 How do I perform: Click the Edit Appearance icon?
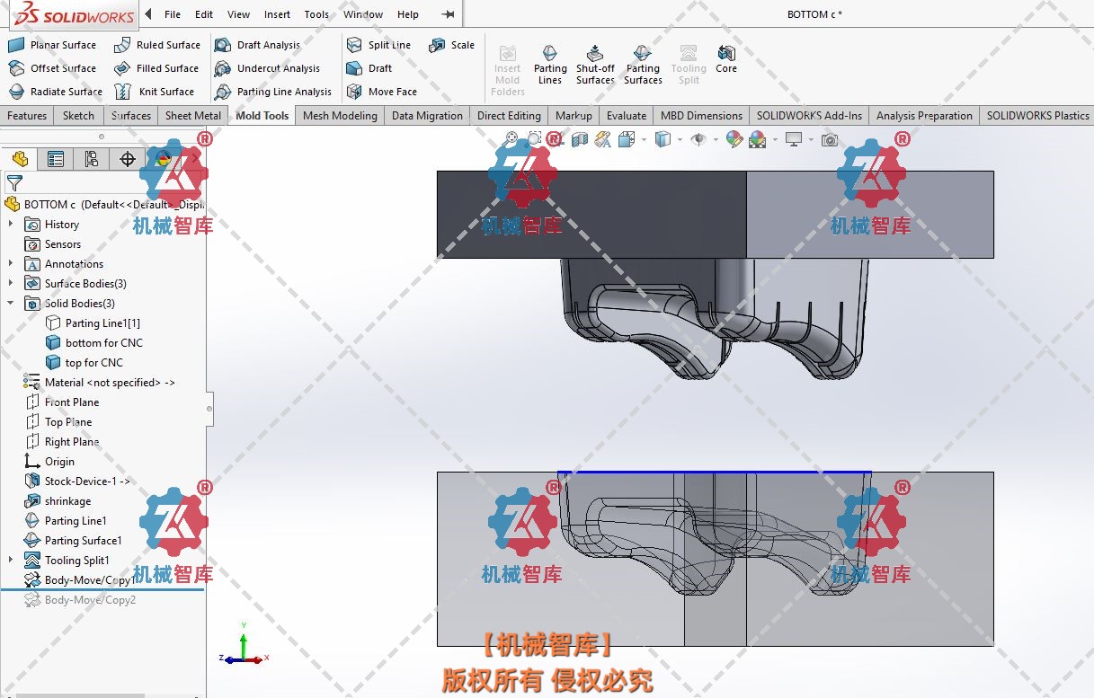[734, 139]
